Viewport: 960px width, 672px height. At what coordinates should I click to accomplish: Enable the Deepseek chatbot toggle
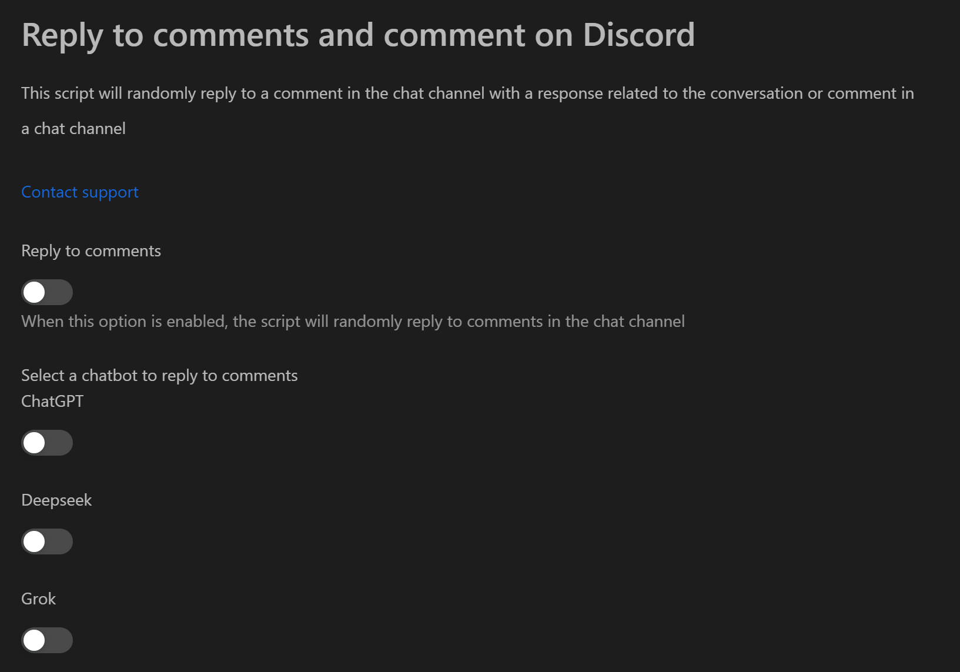pyautogui.click(x=47, y=541)
